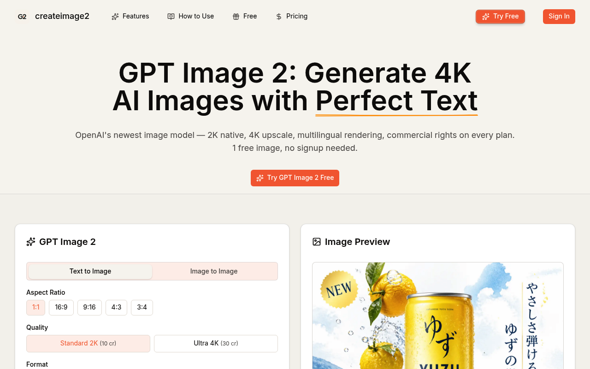Click the Image Preview heading
Screen dimensions: 590x369
357,242
